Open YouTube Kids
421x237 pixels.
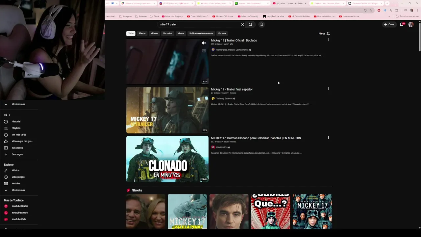(x=19, y=219)
